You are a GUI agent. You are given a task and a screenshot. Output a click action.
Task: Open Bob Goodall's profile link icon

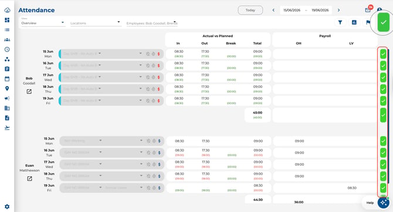(29, 91)
